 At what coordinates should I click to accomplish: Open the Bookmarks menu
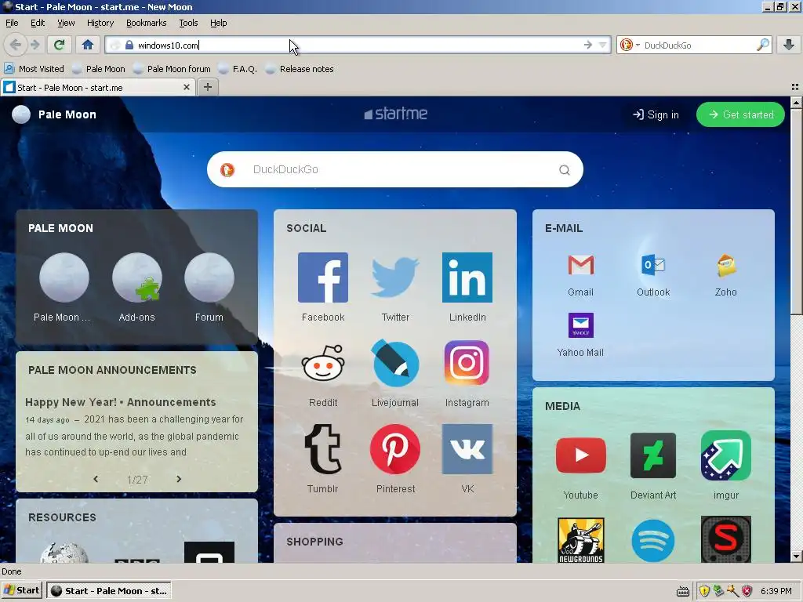click(x=146, y=23)
